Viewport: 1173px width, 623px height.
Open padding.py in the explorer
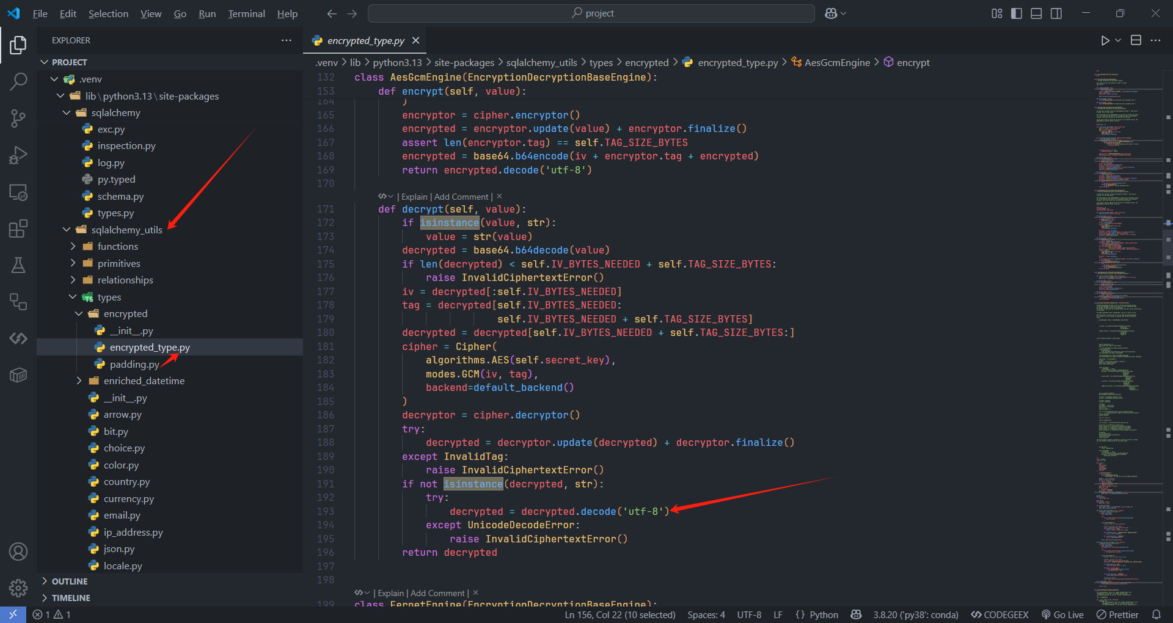tap(134, 365)
